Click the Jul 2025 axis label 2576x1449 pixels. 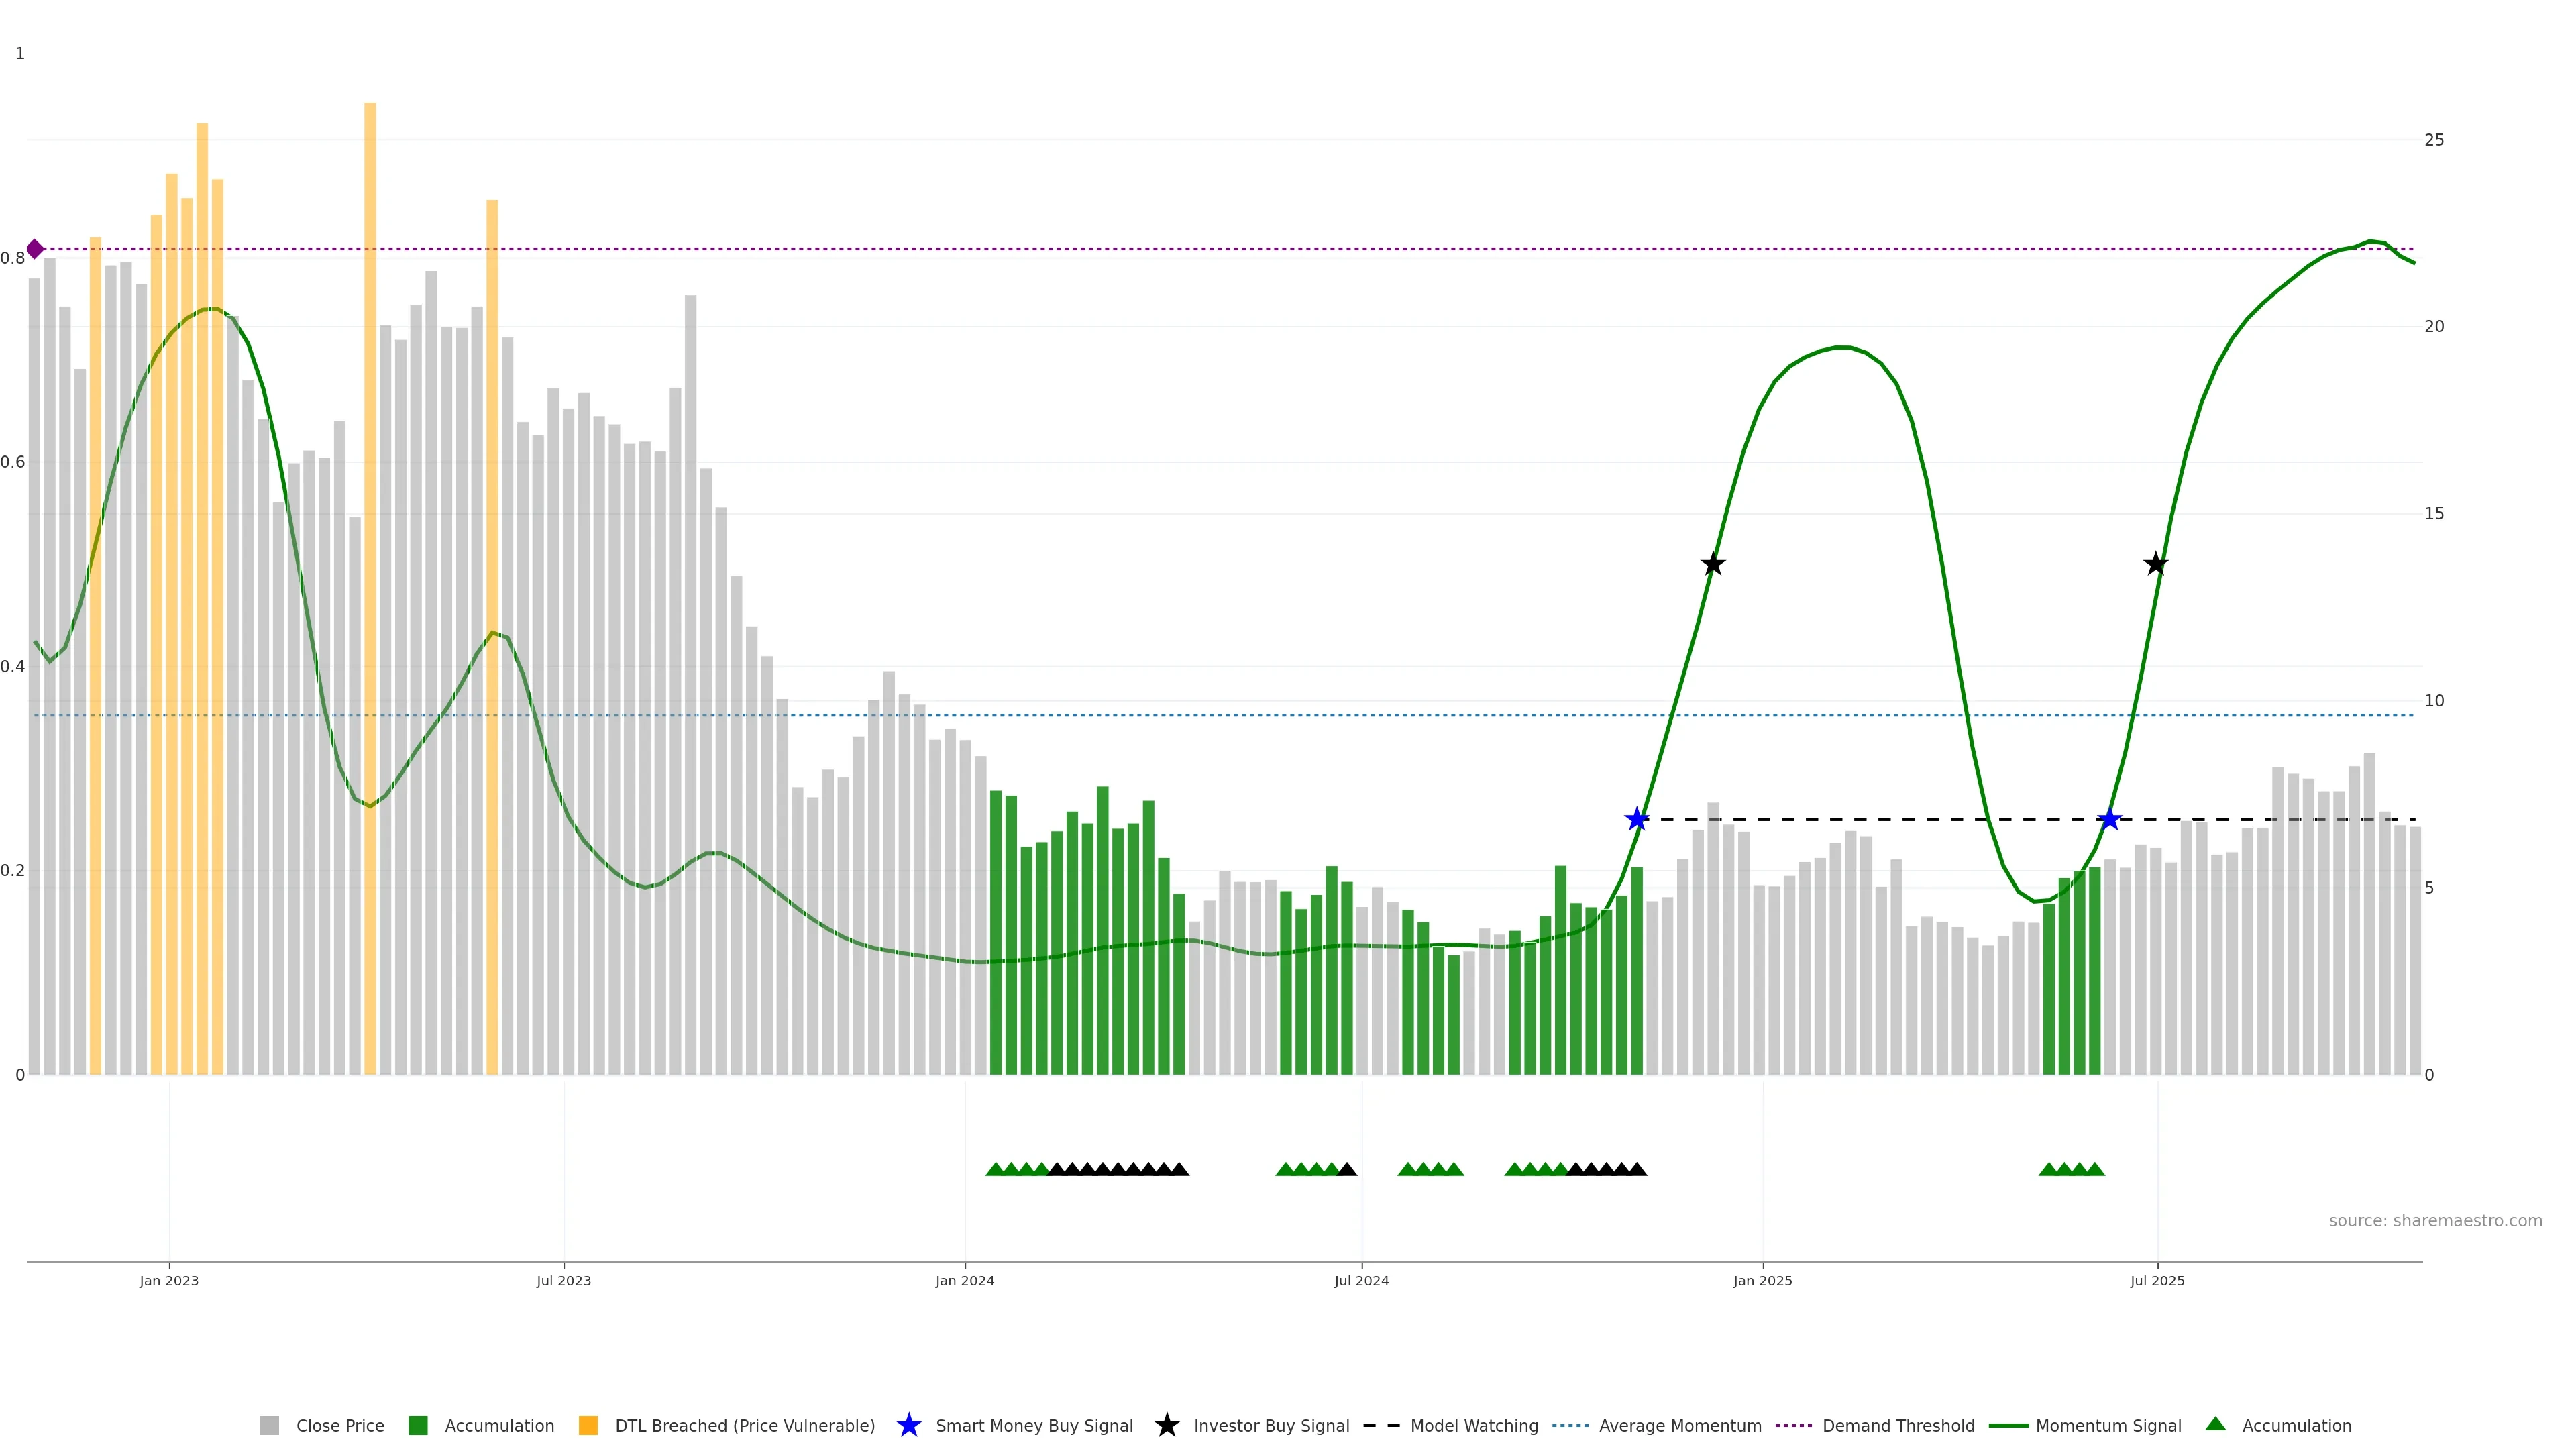pyautogui.click(x=2157, y=1281)
